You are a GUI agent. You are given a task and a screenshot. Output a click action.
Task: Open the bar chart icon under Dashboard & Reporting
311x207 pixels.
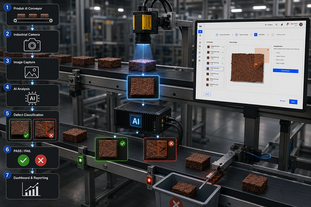coord(31,189)
